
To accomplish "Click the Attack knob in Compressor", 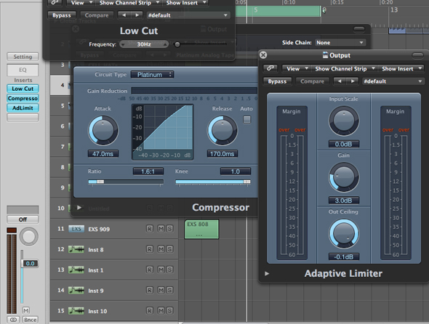I will click(x=103, y=131).
